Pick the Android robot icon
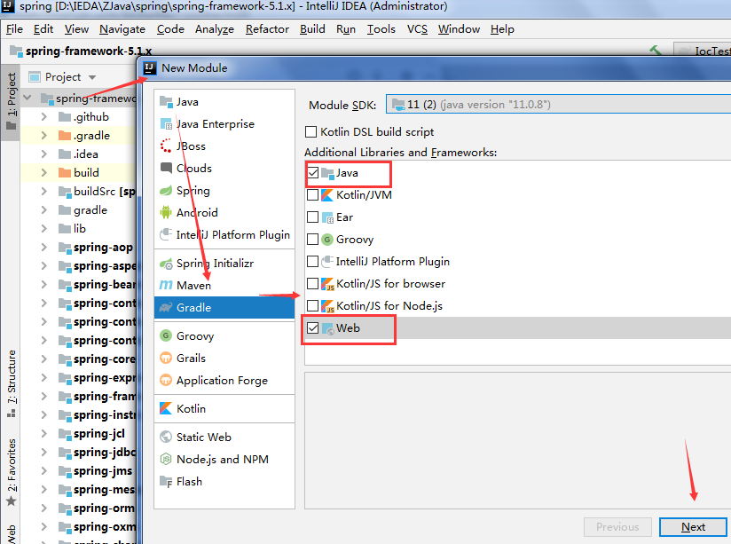Screen dimensions: 731x544 tap(166, 212)
